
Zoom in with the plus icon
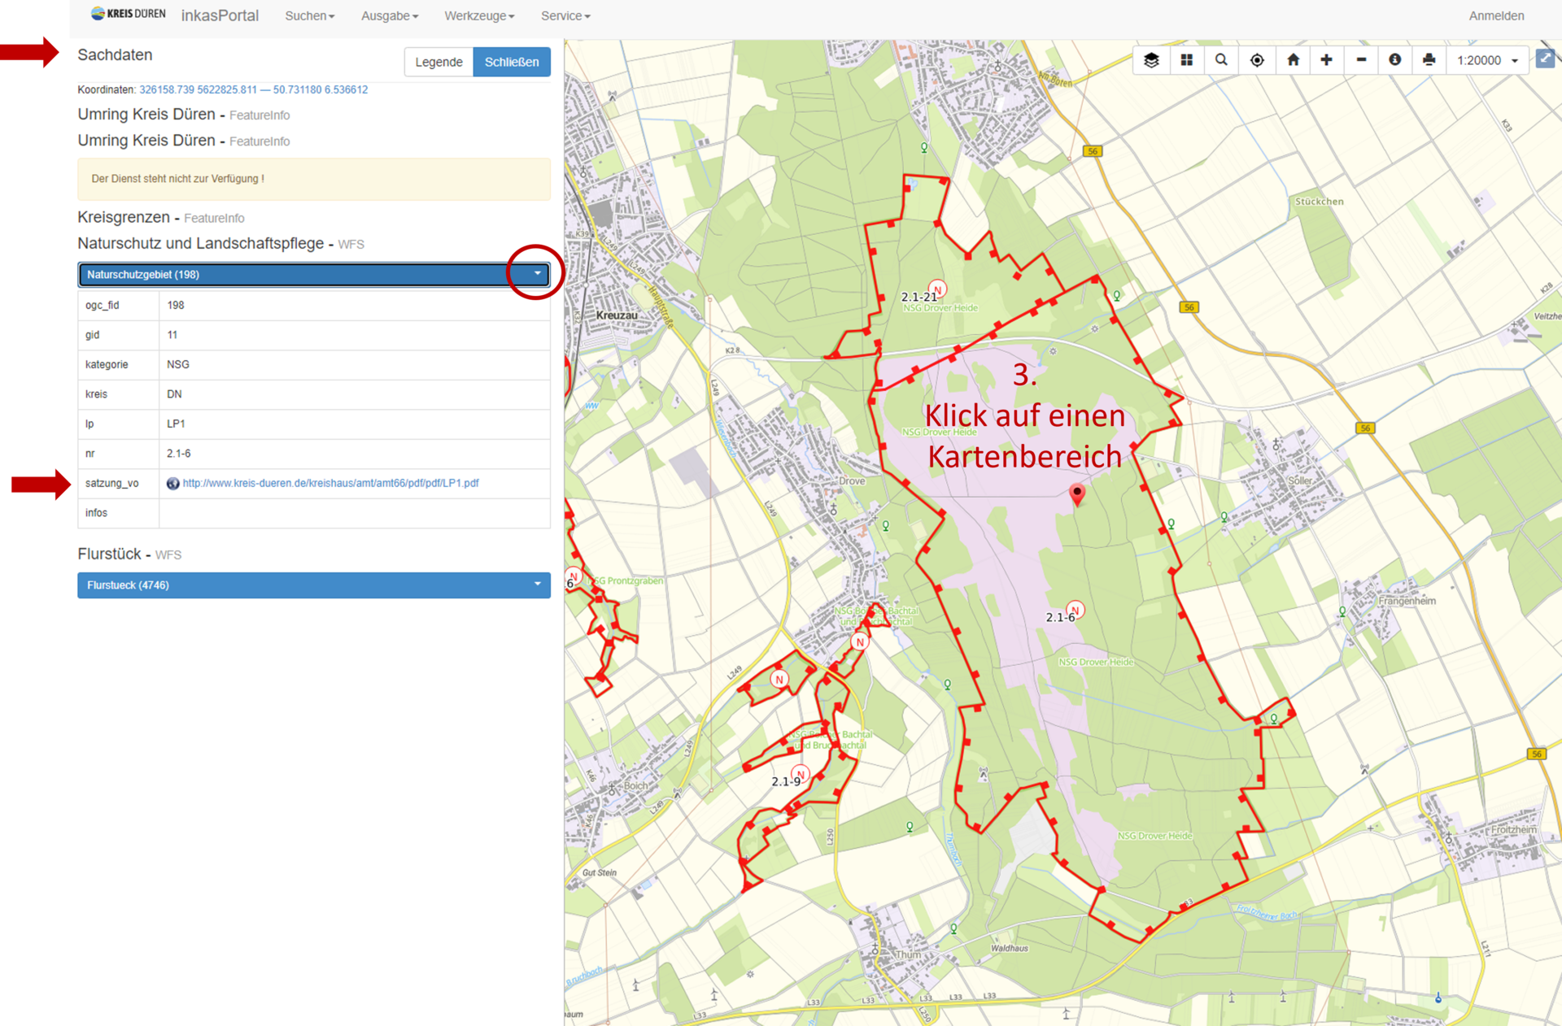pos(1326,60)
